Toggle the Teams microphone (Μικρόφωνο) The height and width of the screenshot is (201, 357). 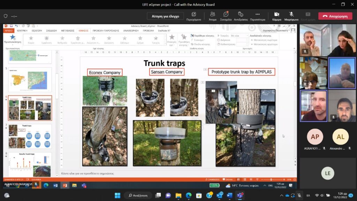coord(291,16)
